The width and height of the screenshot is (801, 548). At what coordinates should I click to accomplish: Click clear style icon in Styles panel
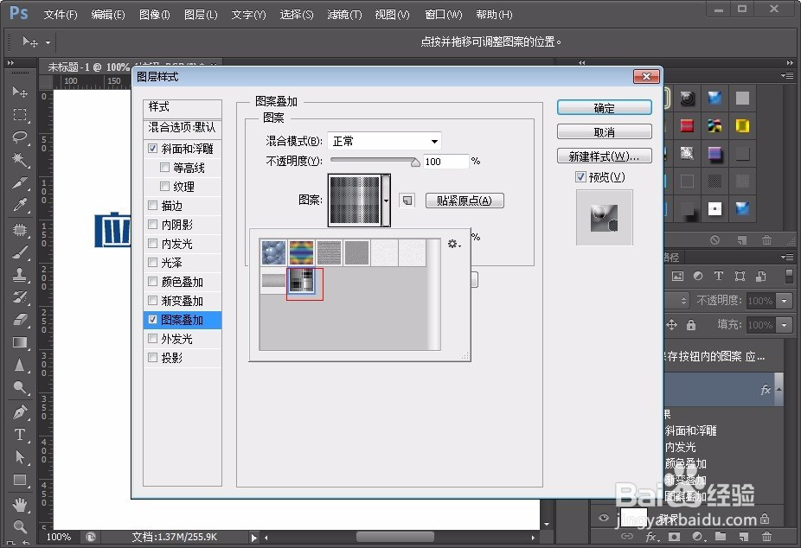[x=715, y=239]
